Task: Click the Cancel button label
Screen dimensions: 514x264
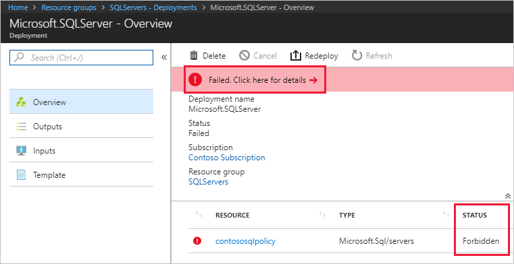Action: (265, 56)
